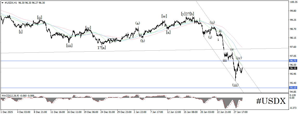The image size is (299, 115).
Task: Click the (a) wave label
Action: [138, 23]
